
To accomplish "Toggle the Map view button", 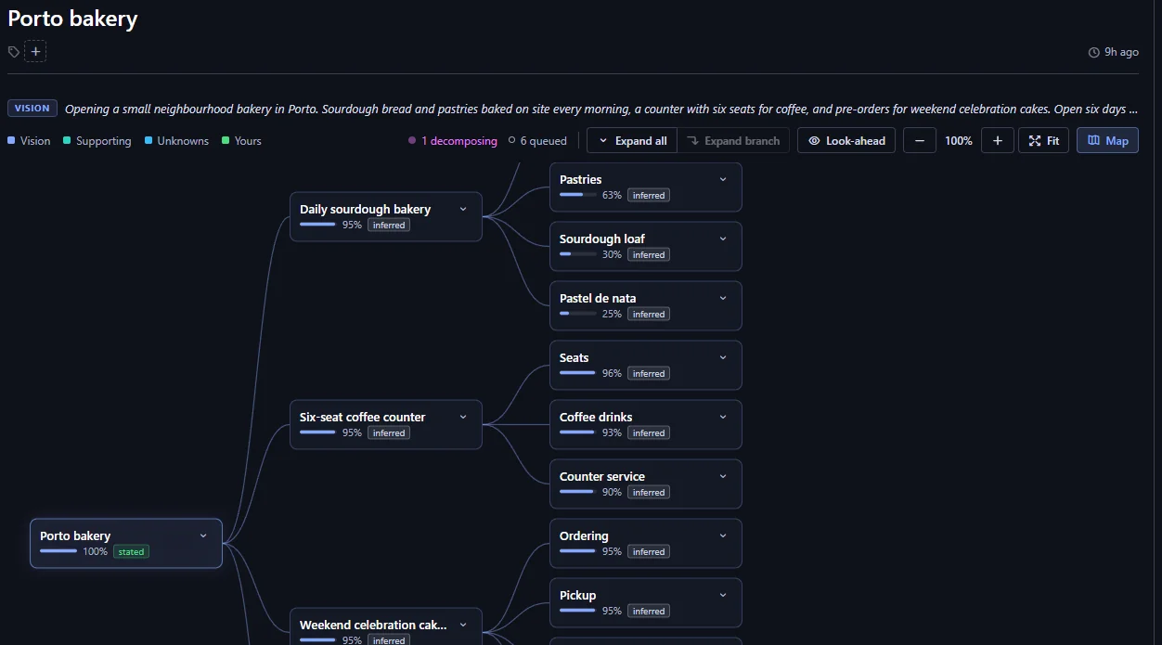I will coord(1107,141).
